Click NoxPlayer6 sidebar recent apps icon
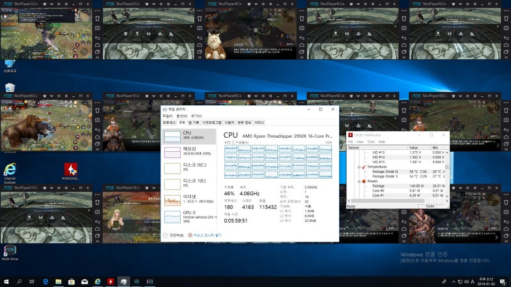 pyautogui.click(x=97, y=144)
